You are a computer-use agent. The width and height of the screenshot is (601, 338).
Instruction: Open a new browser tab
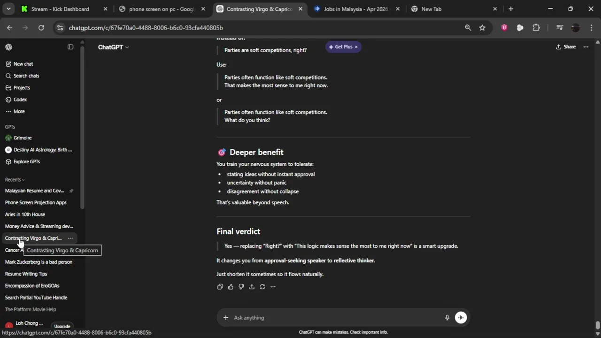point(511,9)
